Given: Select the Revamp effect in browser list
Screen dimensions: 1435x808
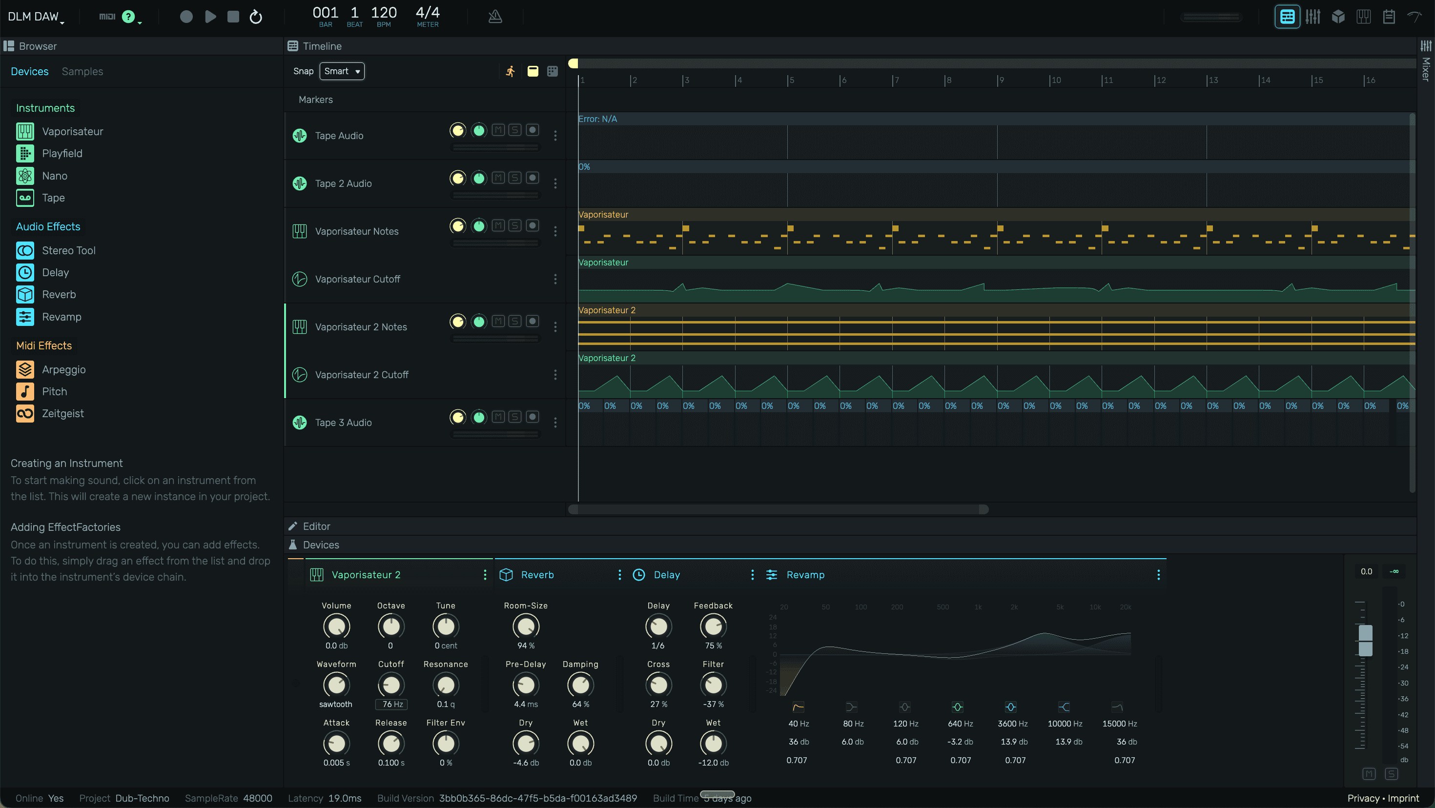Looking at the screenshot, I should pyautogui.click(x=48, y=317).
